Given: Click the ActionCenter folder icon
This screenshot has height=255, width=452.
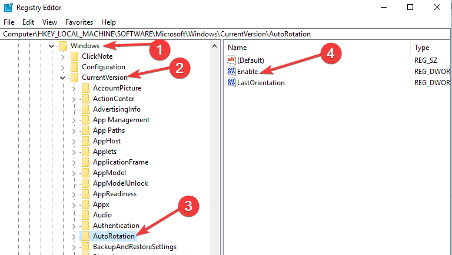Looking at the screenshot, I should (x=85, y=99).
